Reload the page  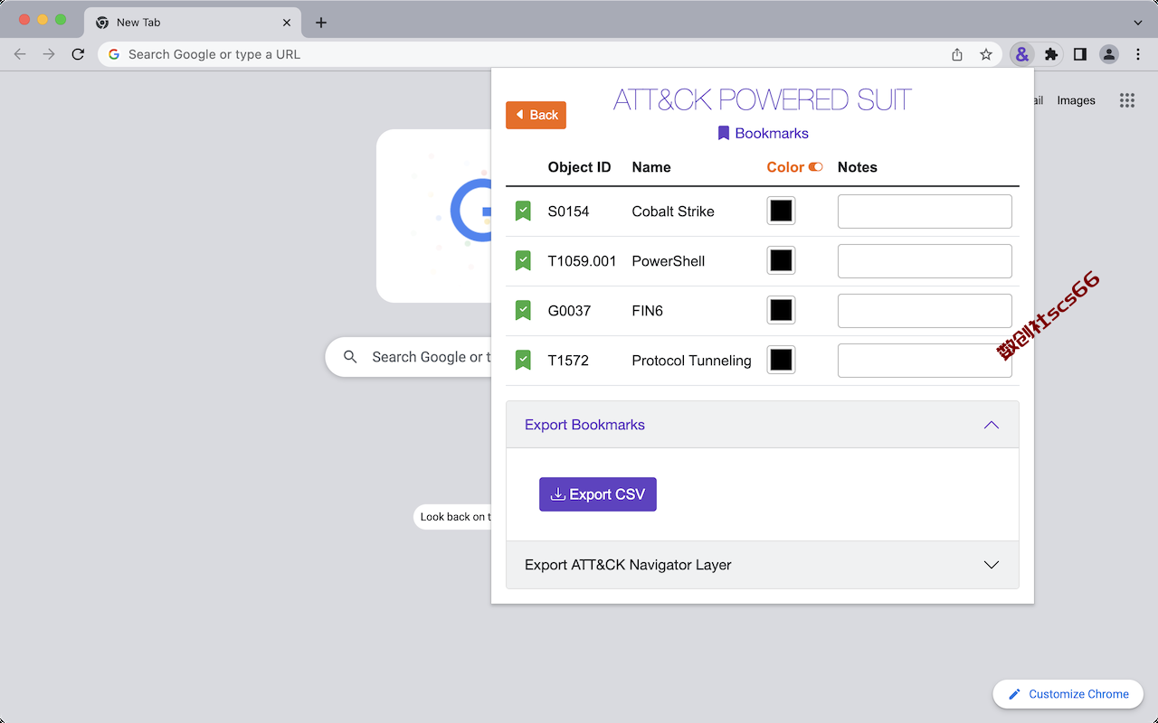click(x=78, y=54)
